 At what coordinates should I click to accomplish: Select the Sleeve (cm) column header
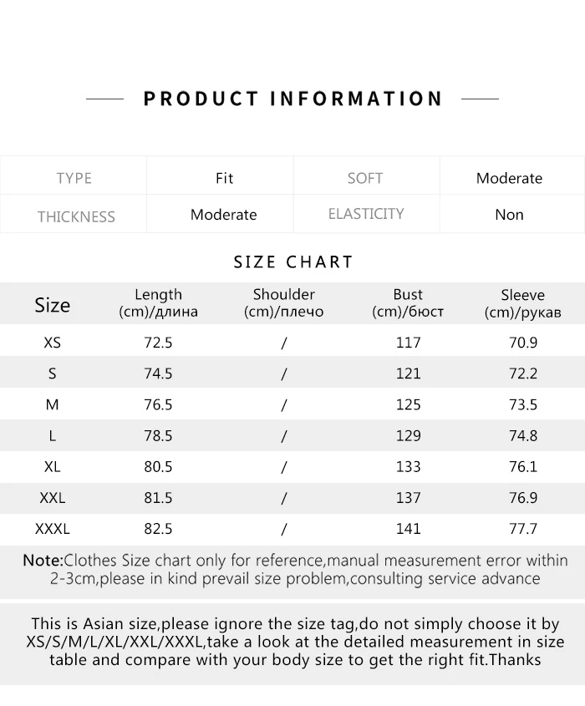click(x=523, y=303)
